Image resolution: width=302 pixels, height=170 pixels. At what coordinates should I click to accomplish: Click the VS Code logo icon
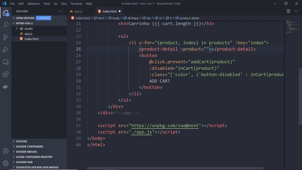click(x=4, y=3)
